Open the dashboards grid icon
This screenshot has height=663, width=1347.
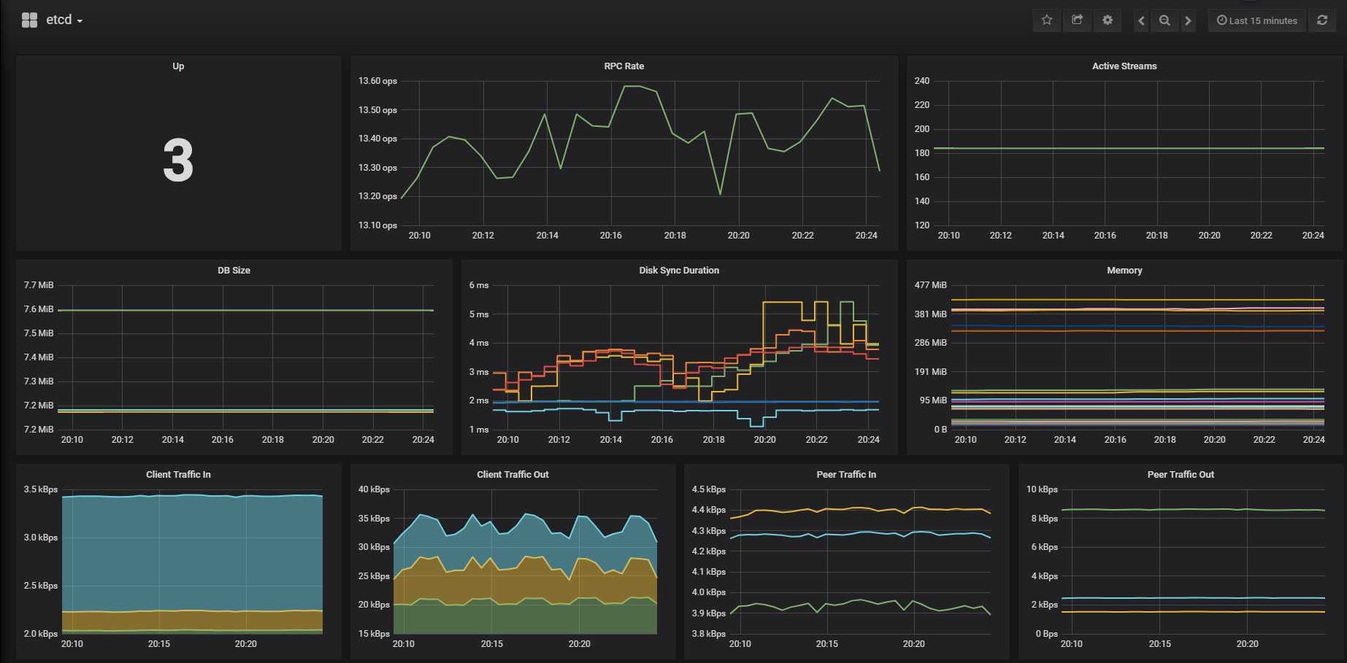point(29,20)
